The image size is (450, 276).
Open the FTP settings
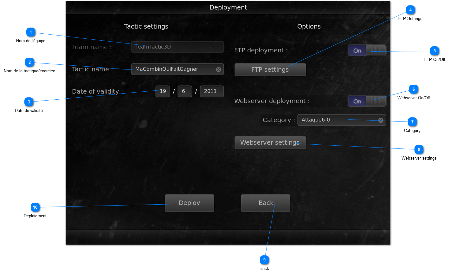(x=270, y=70)
